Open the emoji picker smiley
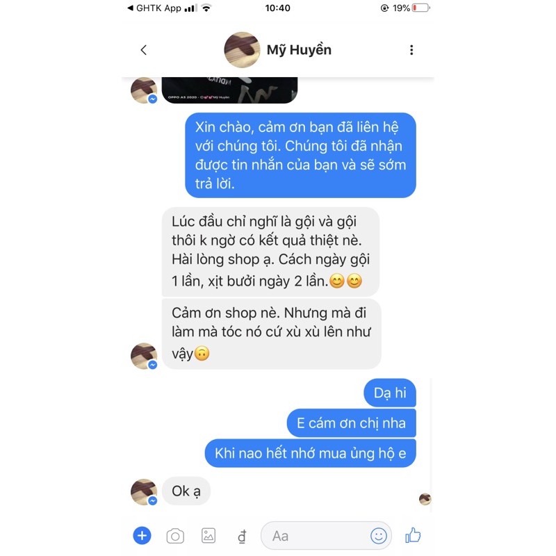Screen dimensions: 556x556 pyautogui.click(x=378, y=535)
